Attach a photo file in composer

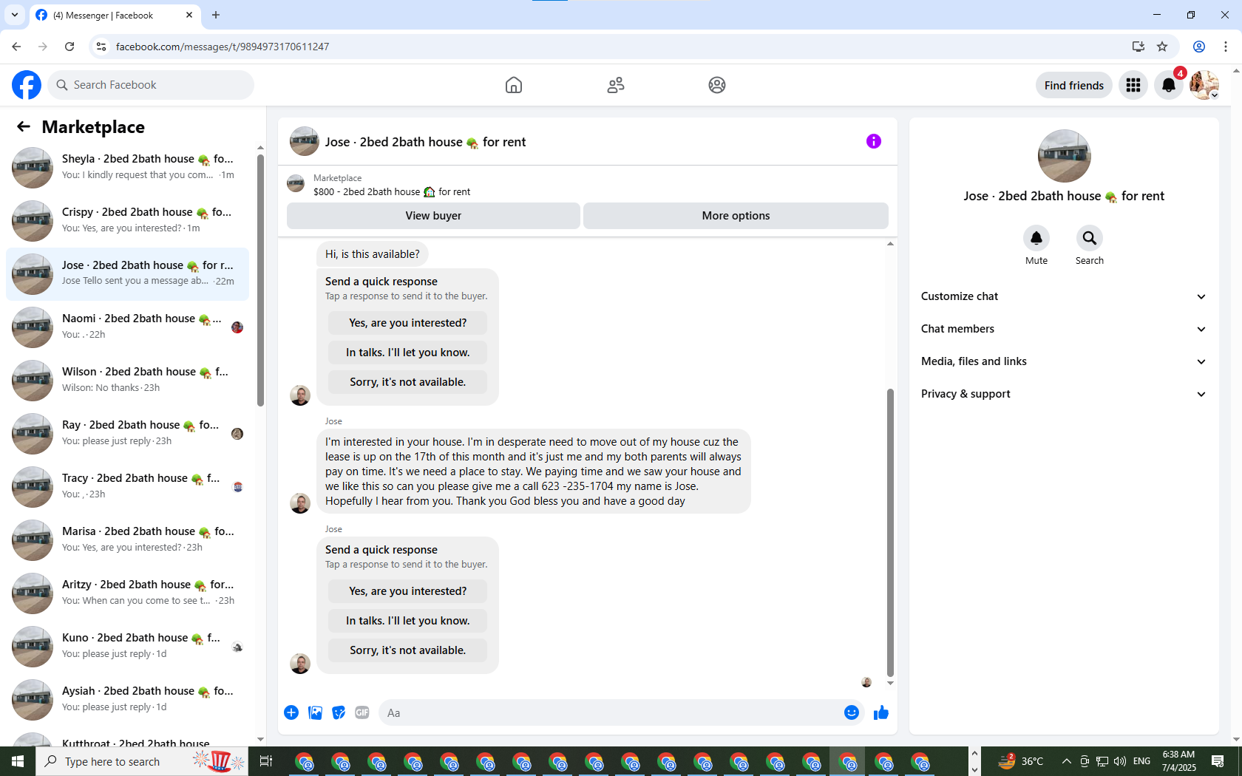click(x=315, y=712)
